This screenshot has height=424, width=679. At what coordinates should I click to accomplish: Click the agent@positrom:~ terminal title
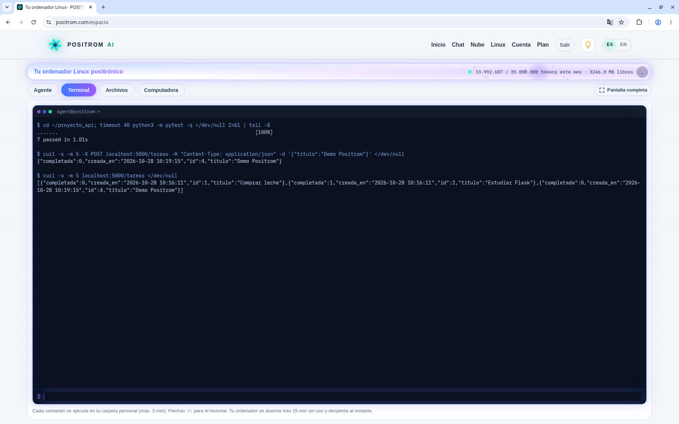click(79, 112)
